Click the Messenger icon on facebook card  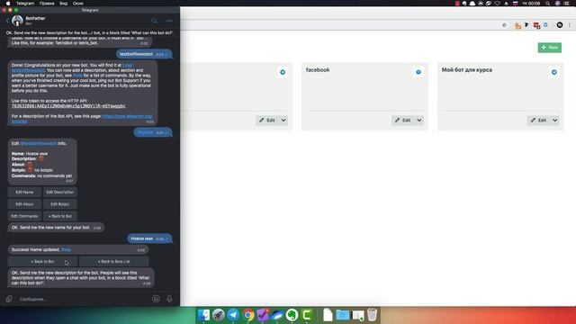[x=418, y=72]
